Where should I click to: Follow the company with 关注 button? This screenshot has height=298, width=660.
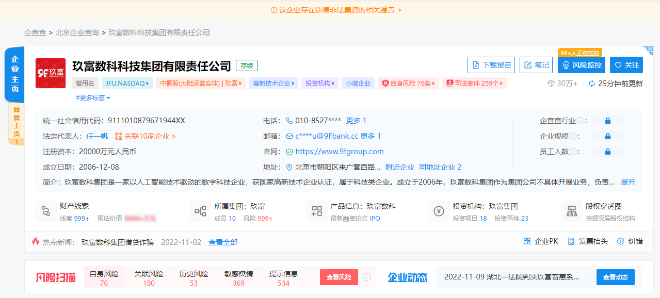[626, 65]
